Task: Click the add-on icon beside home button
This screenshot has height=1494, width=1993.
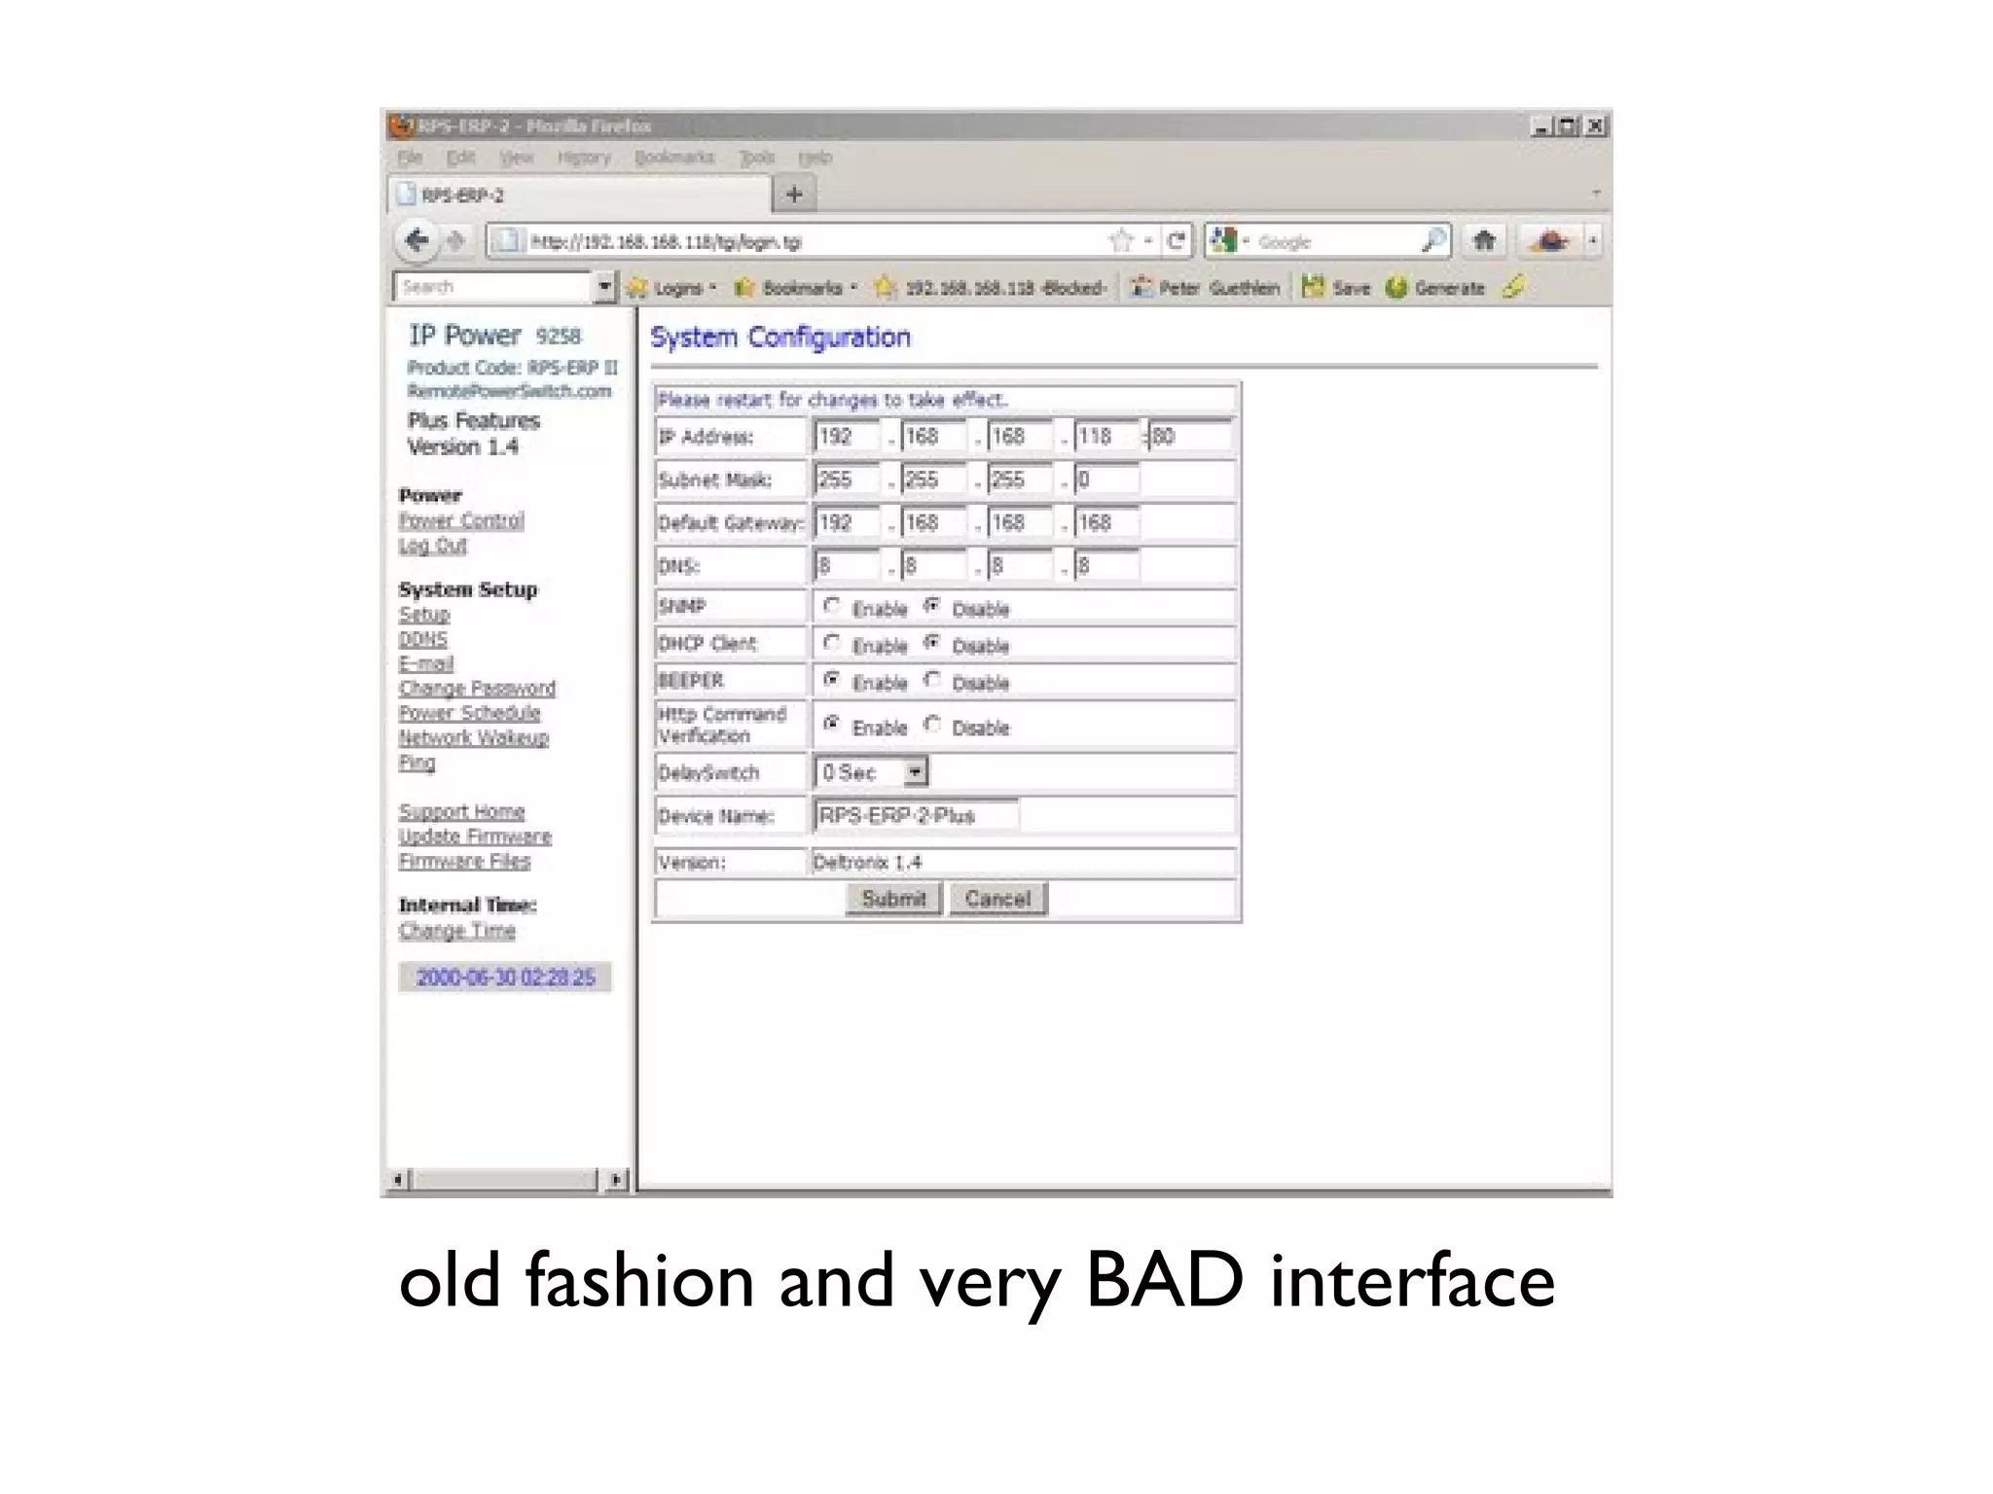Action: pyautogui.click(x=1550, y=240)
